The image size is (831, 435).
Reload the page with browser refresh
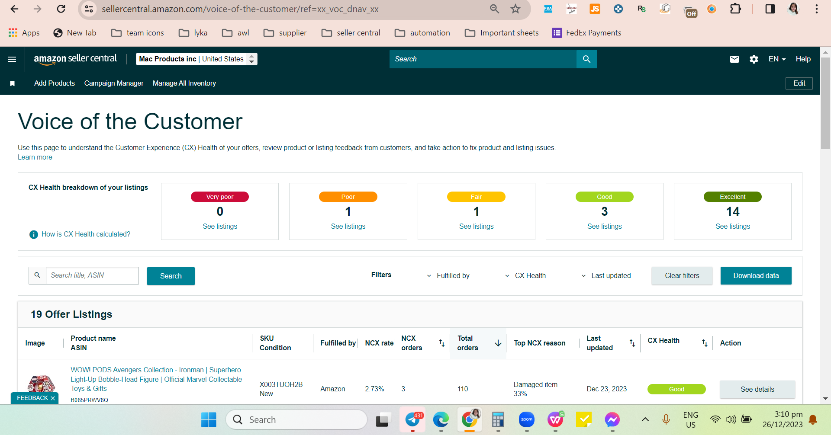pyautogui.click(x=61, y=9)
